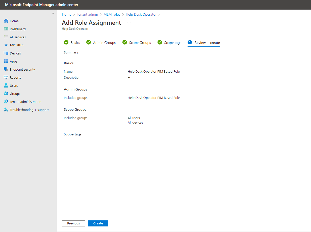Open Troubleshooting + support
The height and width of the screenshot is (232, 311).
point(29,109)
